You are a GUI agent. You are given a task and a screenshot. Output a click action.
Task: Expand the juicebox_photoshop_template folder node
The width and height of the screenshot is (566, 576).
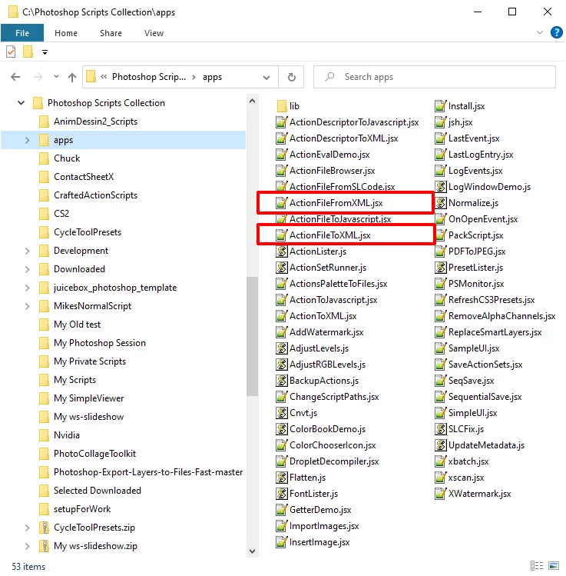[x=27, y=288]
